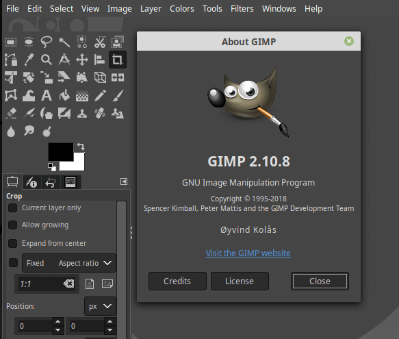Select the Rectangle Select tool
Screen dimensions: 399x339
click(11, 42)
